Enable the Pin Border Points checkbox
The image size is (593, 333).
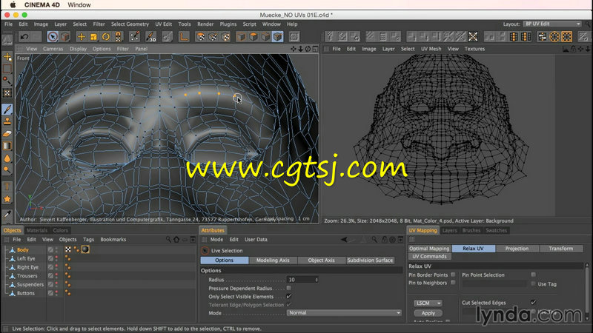click(453, 274)
